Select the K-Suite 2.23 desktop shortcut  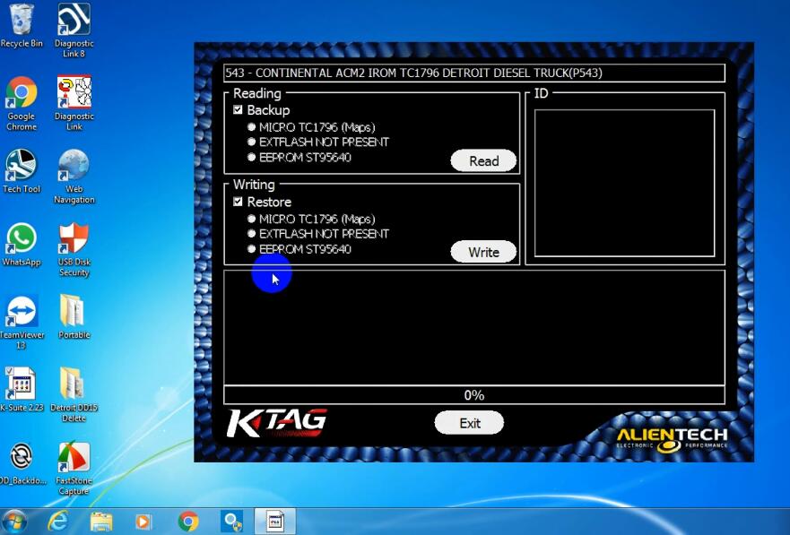point(22,390)
